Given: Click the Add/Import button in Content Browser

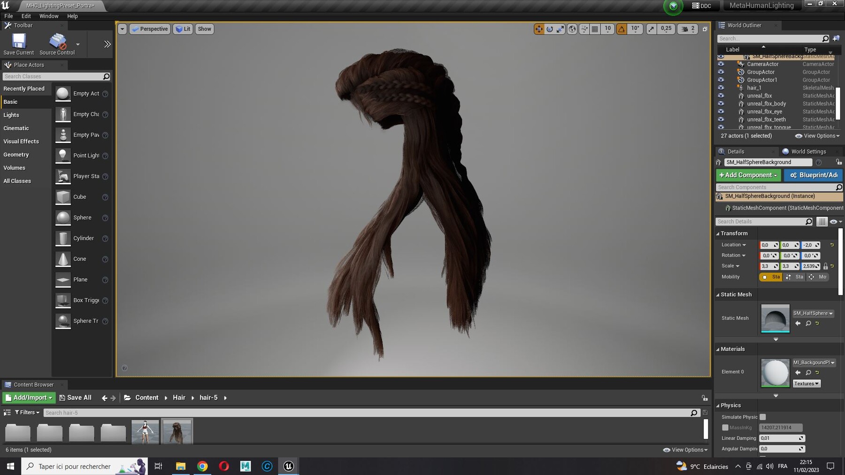Looking at the screenshot, I should (29, 398).
